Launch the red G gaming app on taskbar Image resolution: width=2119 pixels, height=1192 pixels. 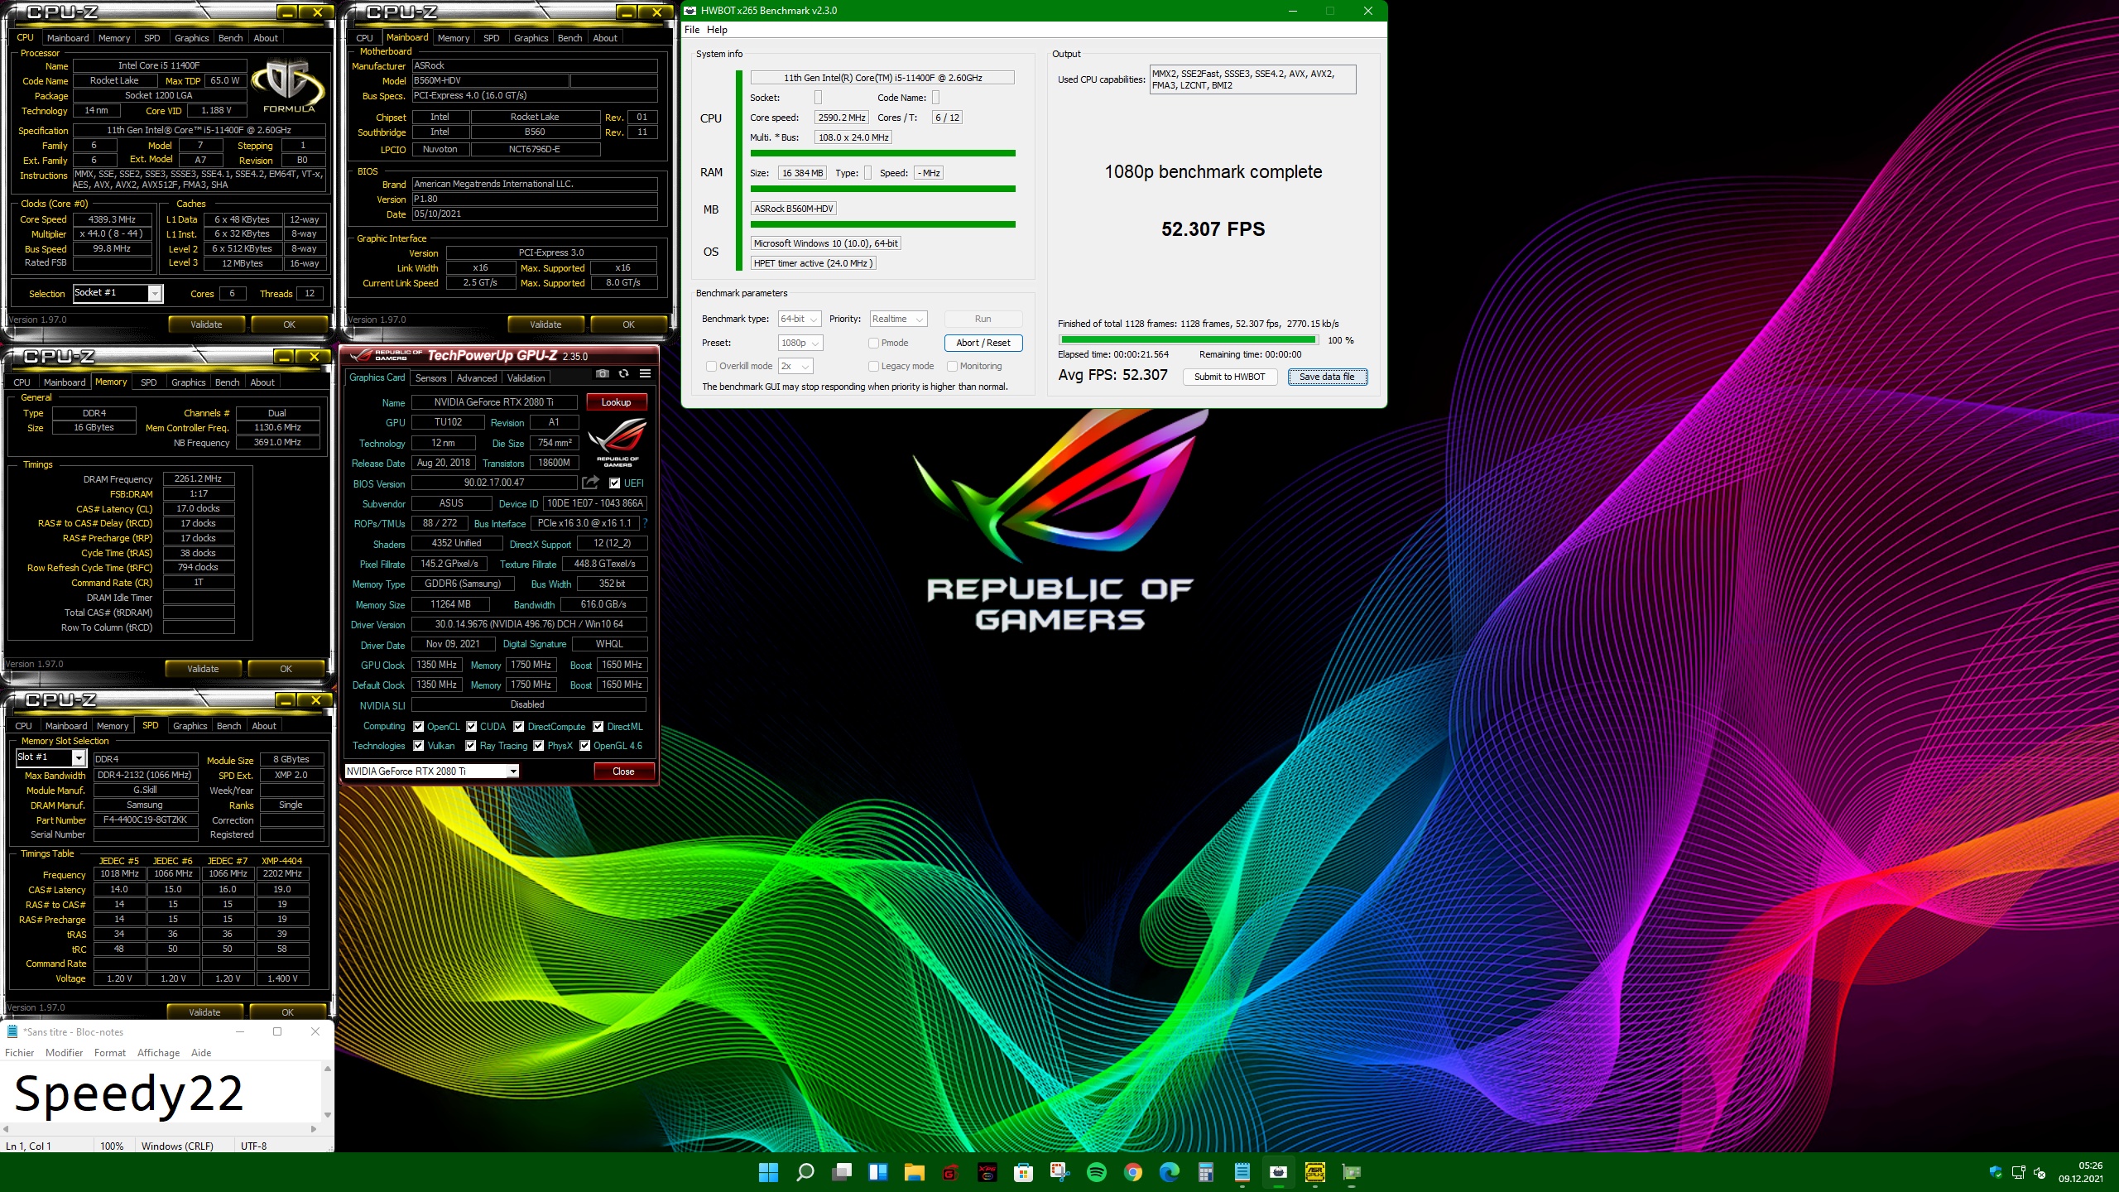click(950, 1172)
